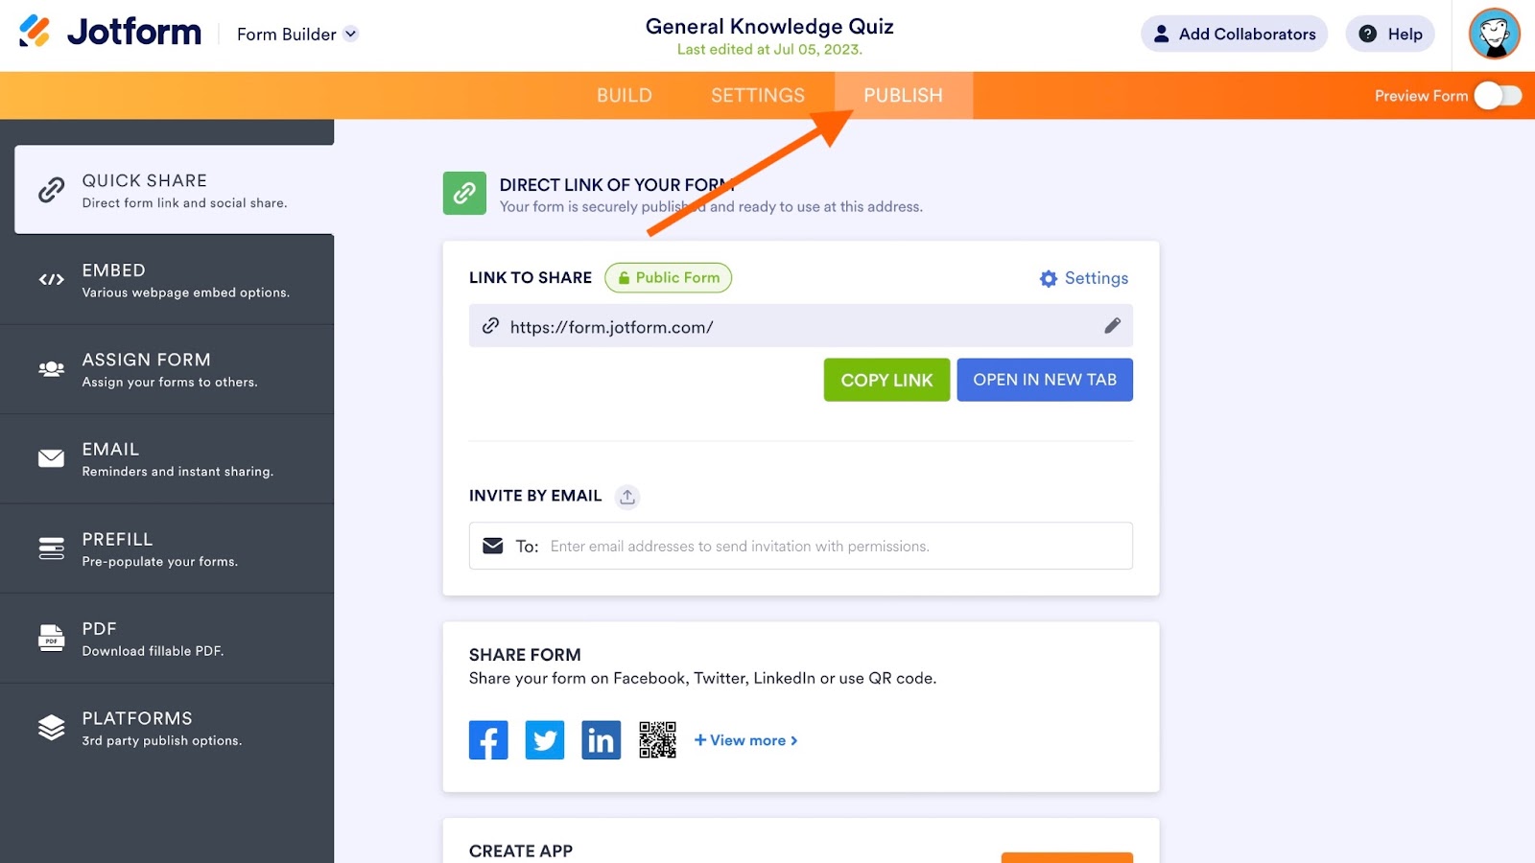Click the LinkedIn share icon
This screenshot has height=863, width=1535.
(x=602, y=740)
